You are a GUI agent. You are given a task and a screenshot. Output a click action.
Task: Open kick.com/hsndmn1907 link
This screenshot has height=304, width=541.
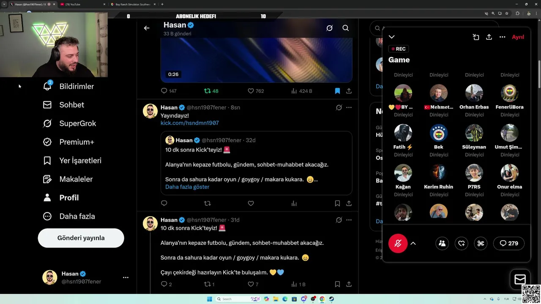point(189,123)
